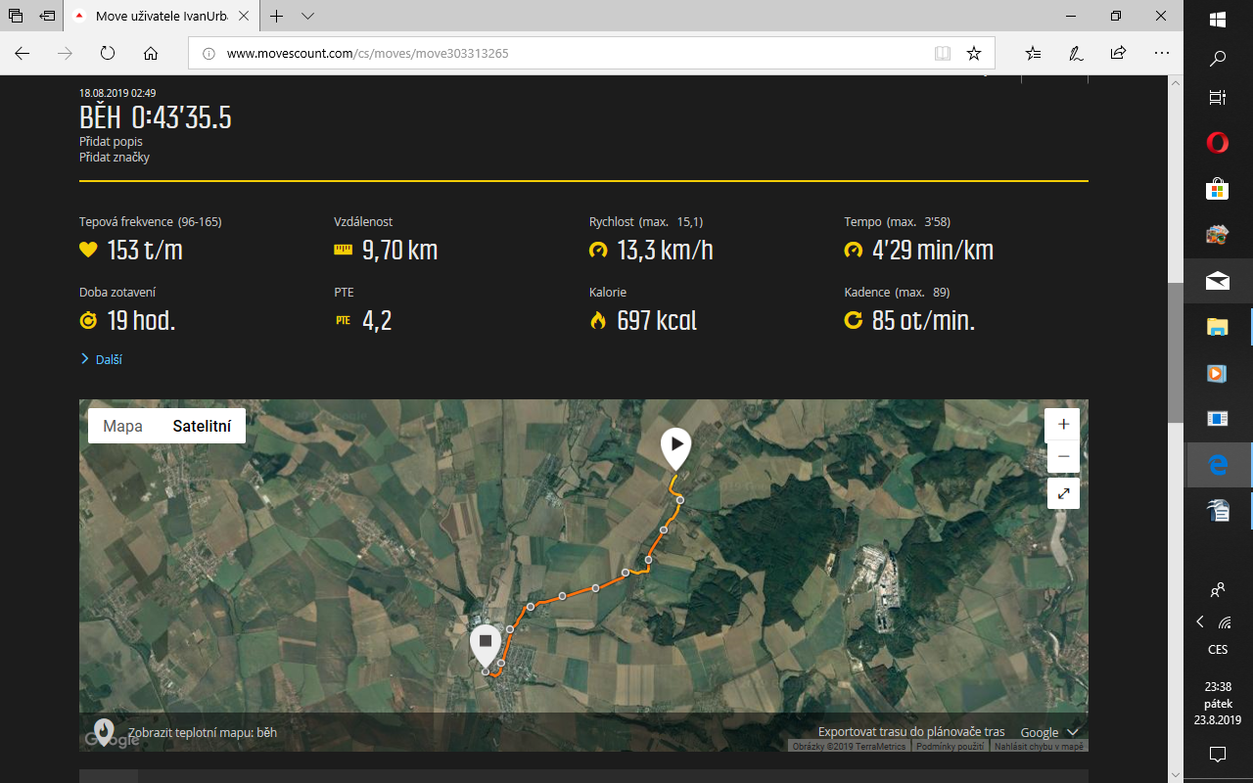Open reading view book icon
This screenshot has width=1253, height=783.
943,54
